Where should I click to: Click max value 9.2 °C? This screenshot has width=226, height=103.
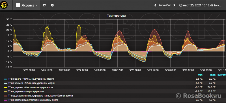click(212, 79)
